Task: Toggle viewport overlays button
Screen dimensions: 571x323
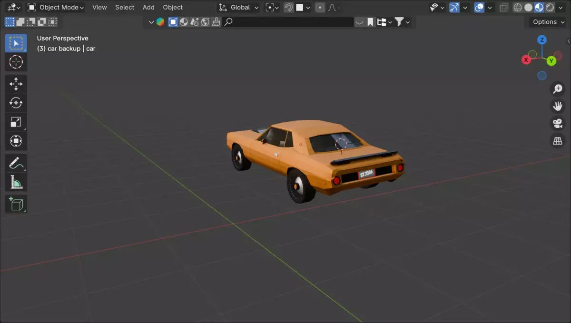Action: tap(480, 8)
